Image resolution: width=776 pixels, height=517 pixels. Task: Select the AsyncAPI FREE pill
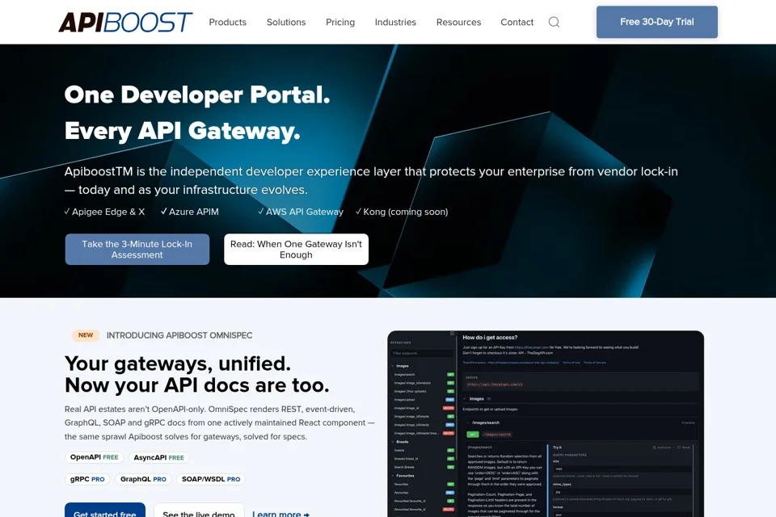[x=159, y=458]
